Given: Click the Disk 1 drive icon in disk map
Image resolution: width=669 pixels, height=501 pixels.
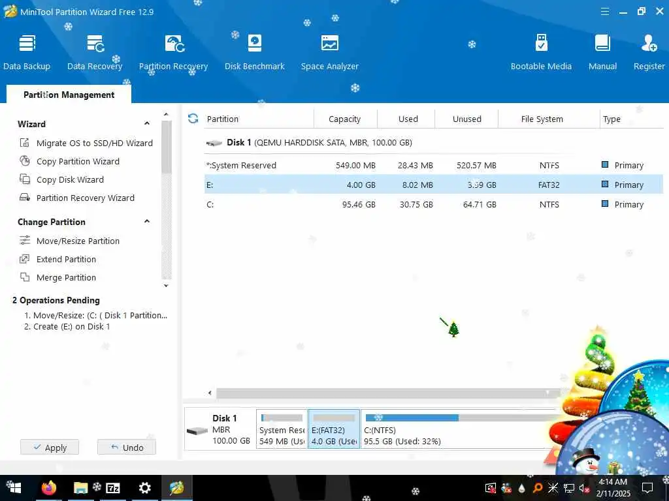Looking at the screenshot, I should tap(197, 431).
